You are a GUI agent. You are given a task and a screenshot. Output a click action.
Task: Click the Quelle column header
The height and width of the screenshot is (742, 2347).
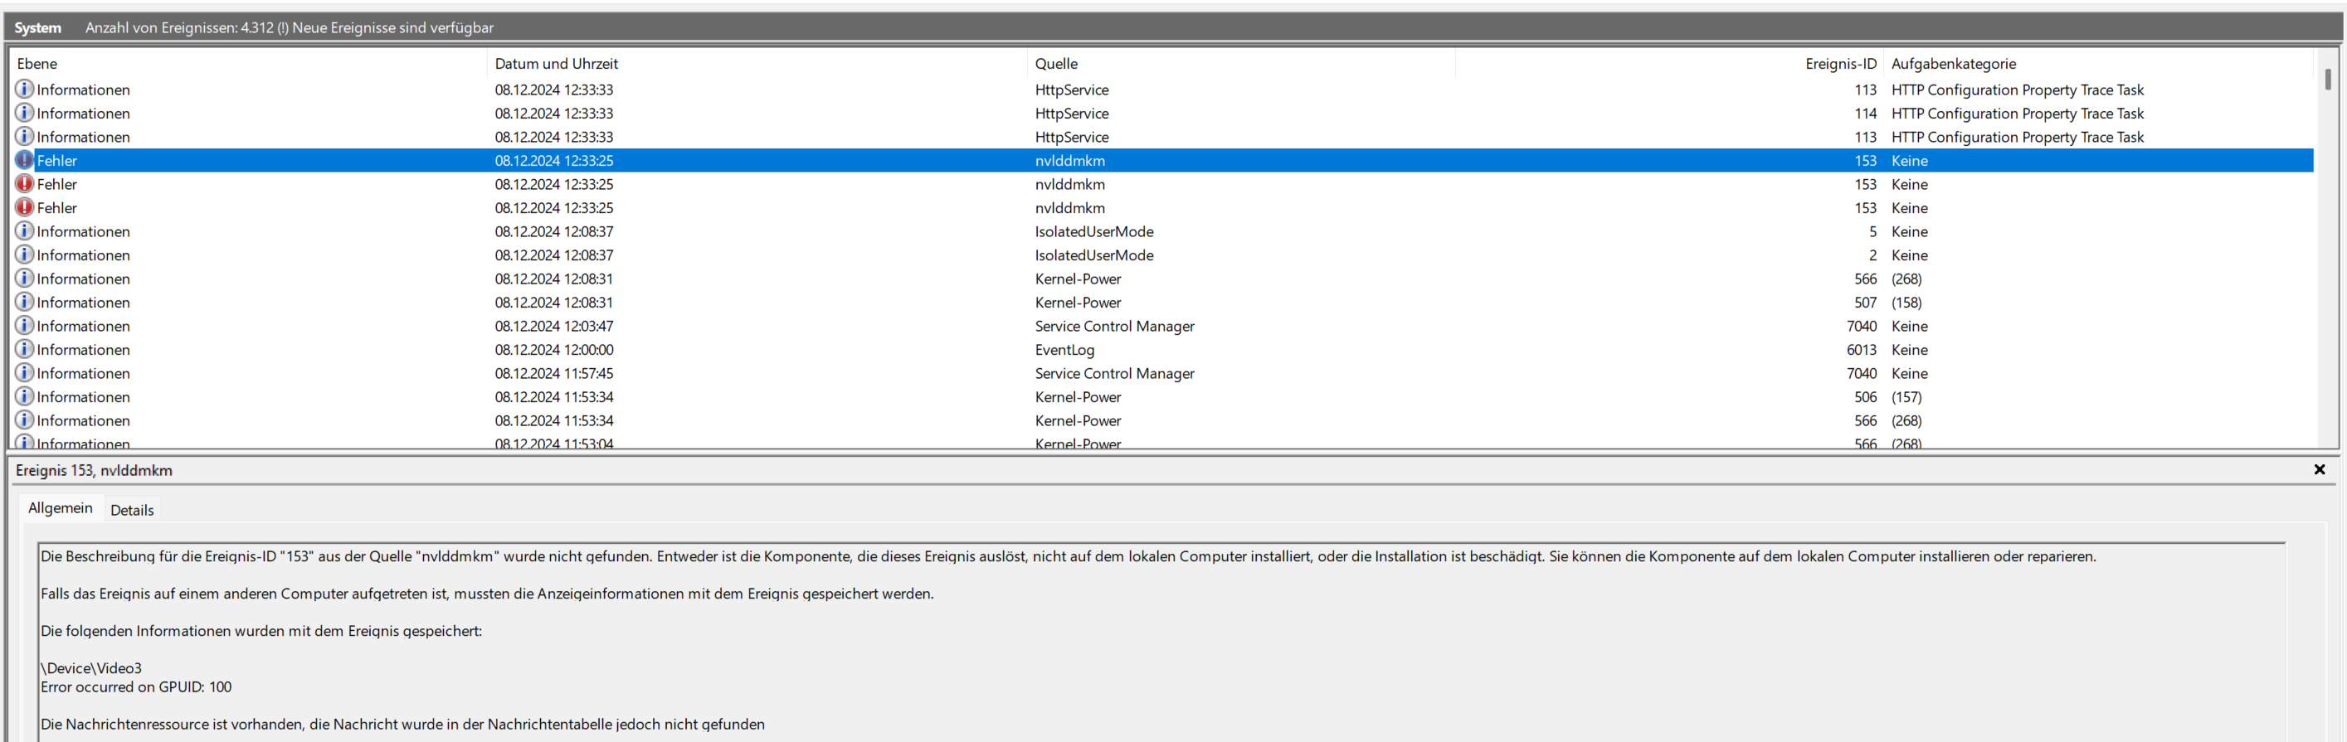pos(1056,64)
